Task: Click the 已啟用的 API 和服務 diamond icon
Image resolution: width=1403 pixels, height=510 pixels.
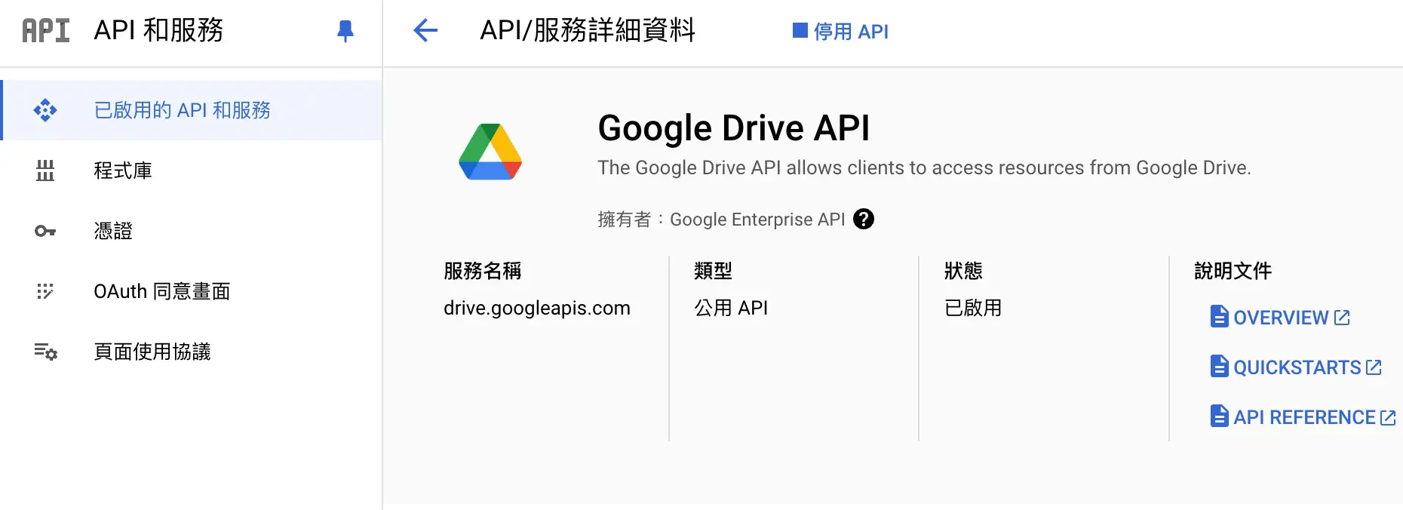Action: tap(45, 110)
